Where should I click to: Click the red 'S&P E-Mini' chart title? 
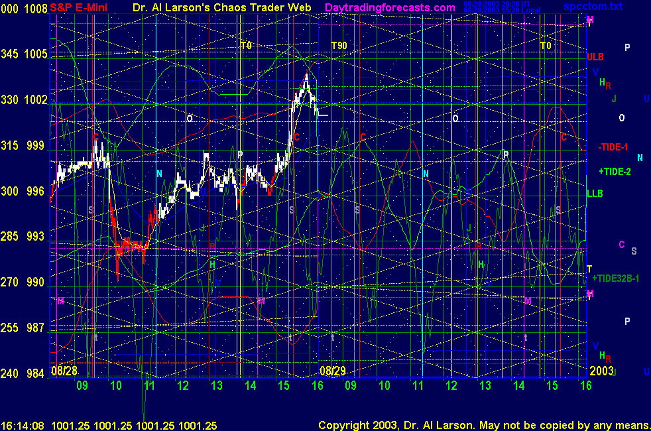(78, 7)
